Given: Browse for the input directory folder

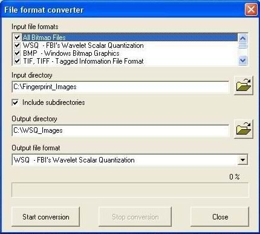Looking at the screenshot, I should [x=244, y=85].
